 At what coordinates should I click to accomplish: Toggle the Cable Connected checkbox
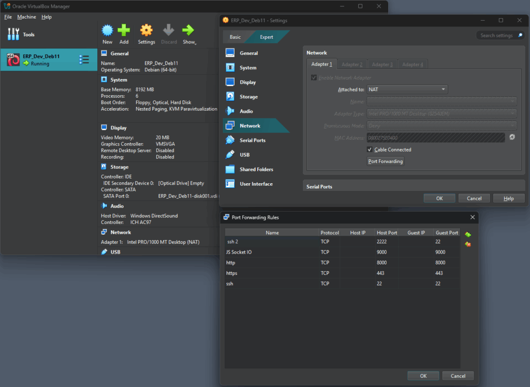coord(370,150)
